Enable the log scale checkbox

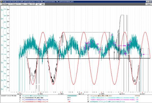36,4
